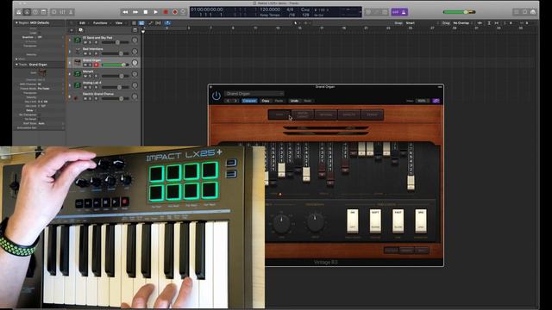Click the Undo button in plugin header
Image resolution: width=552 pixels, height=310 pixels.
tap(294, 101)
